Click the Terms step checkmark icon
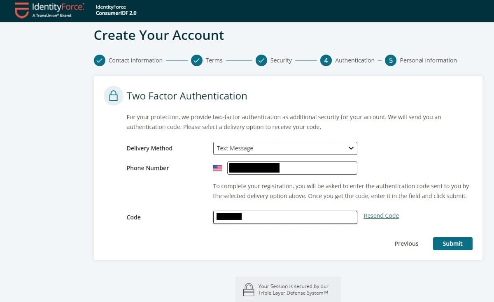 197,60
